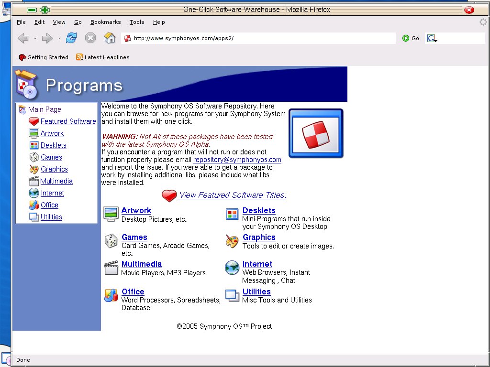The height and width of the screenshot is (367, 490).
Task: Click the Utilities sidebar link
Action: click(51, 217)
